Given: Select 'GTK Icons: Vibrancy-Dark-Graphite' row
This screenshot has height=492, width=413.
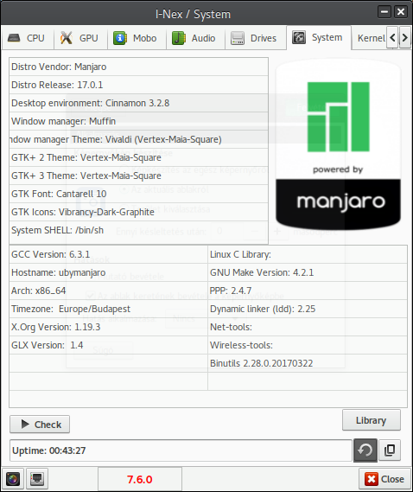Looking at the screenshot, I should coord(138,213).
